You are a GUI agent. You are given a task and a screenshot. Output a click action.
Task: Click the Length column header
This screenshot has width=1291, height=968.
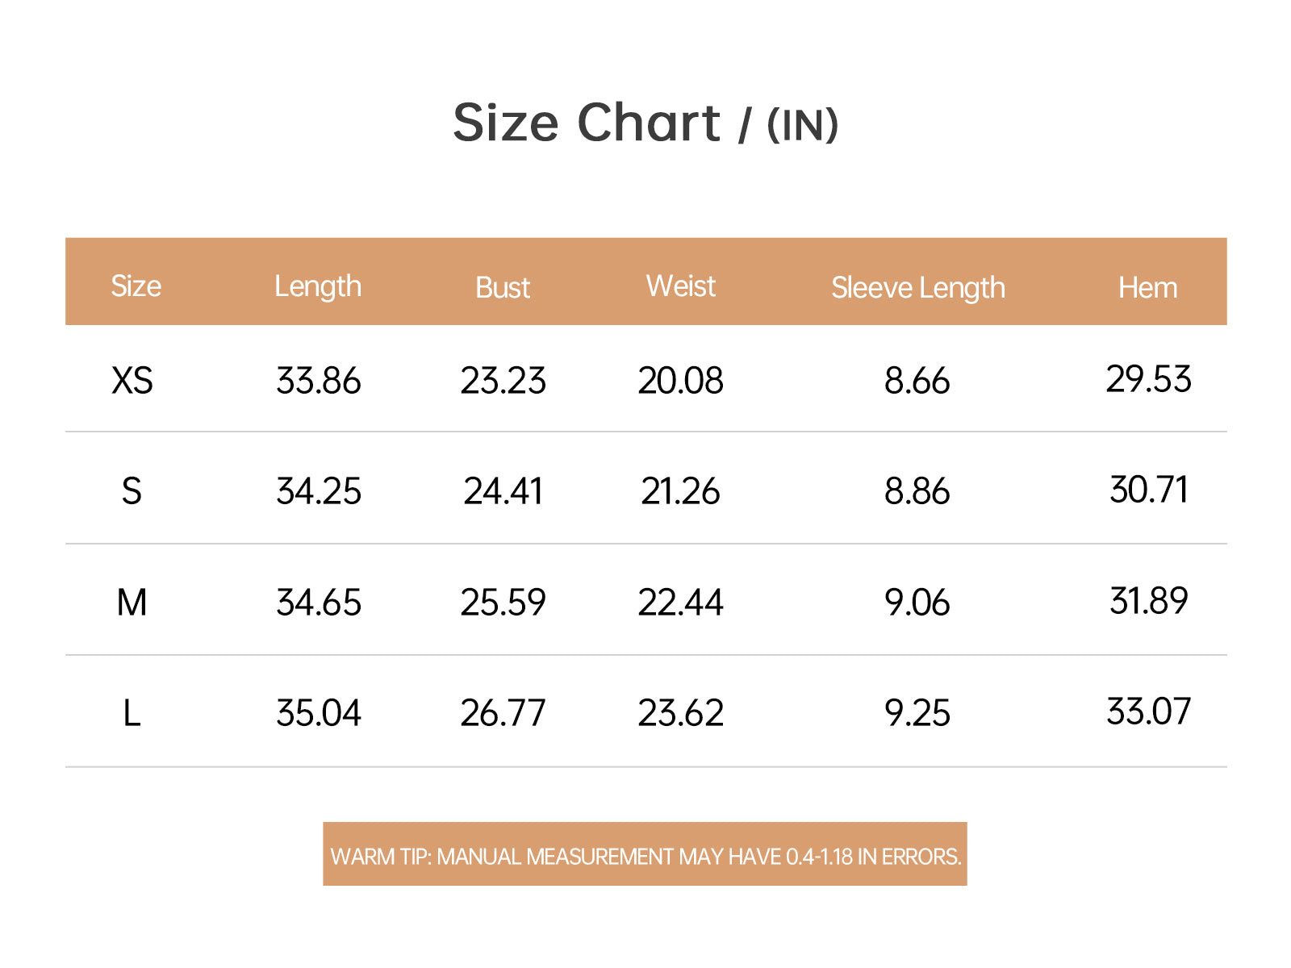point(318,286)
